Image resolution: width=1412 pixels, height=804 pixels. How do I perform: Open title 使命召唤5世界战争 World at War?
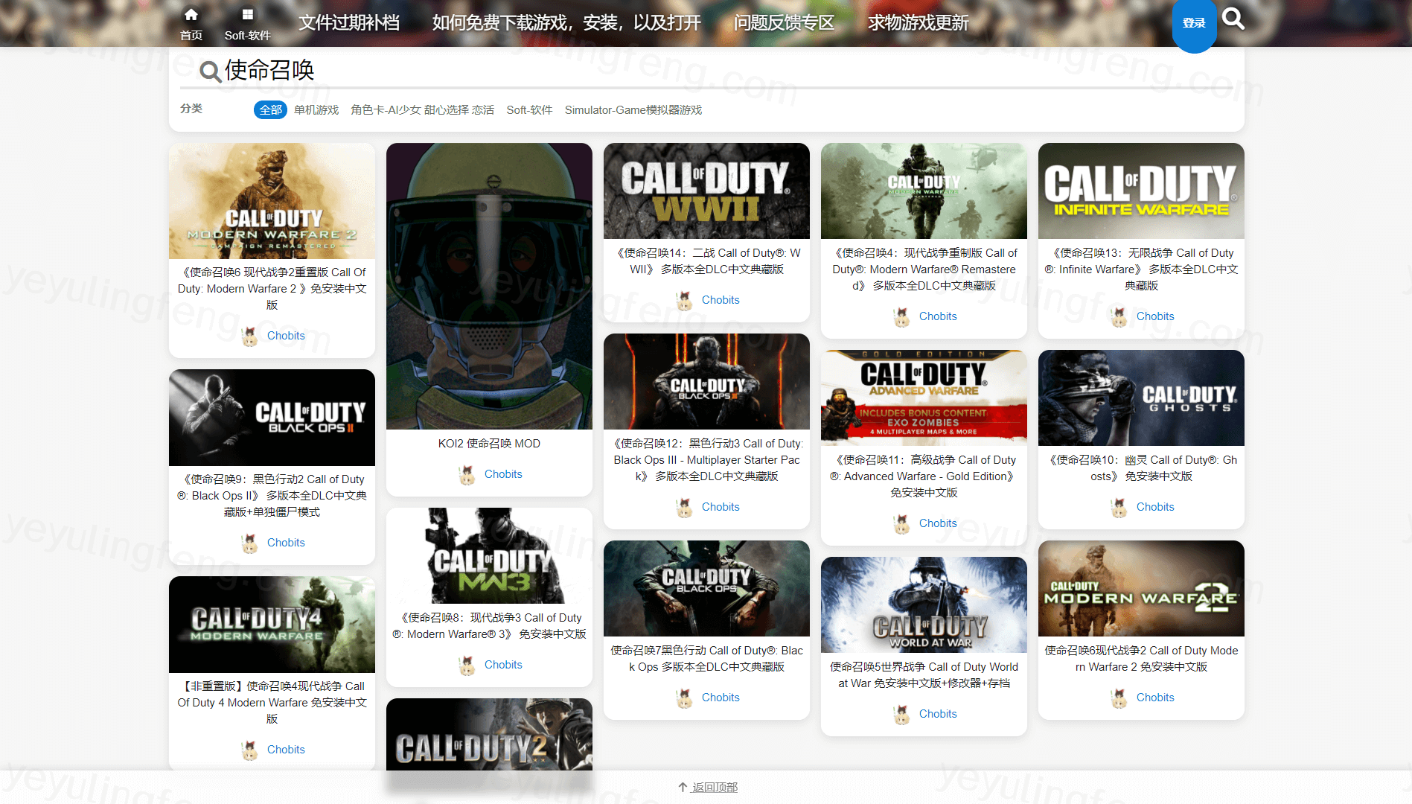(924, 675)
